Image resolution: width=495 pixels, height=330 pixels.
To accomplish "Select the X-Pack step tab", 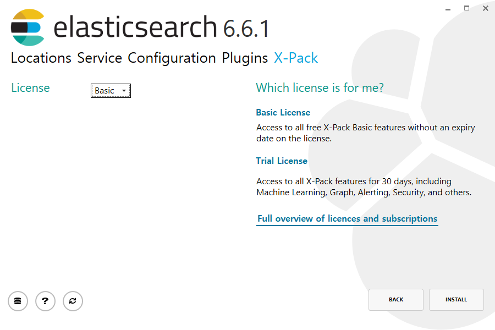I will click(x=296, y=58).
